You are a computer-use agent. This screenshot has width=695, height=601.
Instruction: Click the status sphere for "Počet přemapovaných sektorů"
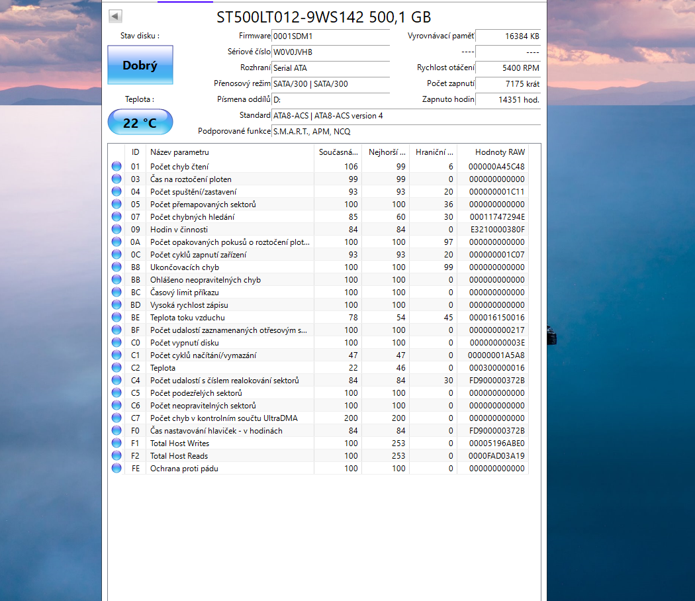tap(116, 204)
